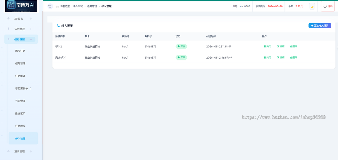
Task: Click the 创建时间 column header
Action: [211, 36]
